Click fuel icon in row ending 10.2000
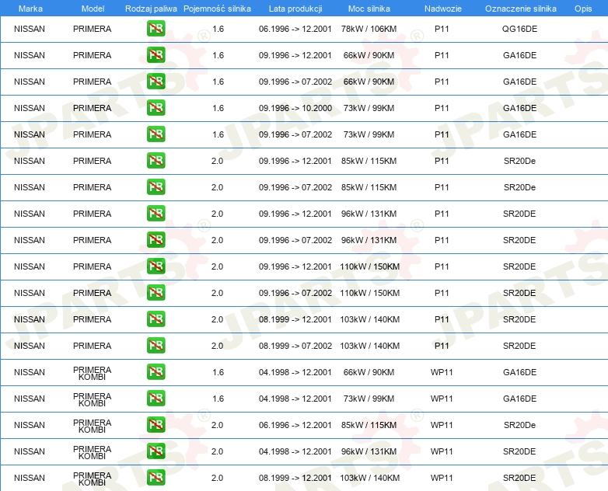Image resolution: width=608 pixels, height=491 pixels. click(x=155, y=108)
